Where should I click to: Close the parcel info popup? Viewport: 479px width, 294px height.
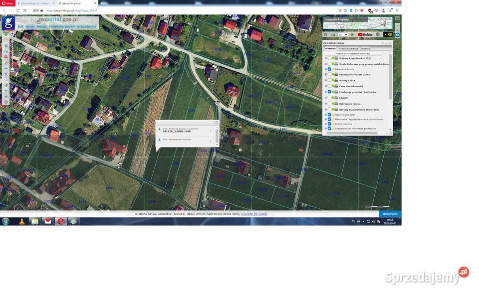pos(216,122)
